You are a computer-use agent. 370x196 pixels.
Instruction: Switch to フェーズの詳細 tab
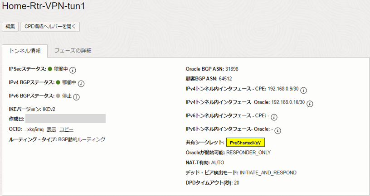coord(73,51)
